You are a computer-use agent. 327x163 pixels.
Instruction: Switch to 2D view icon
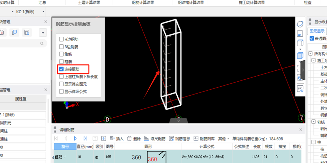(300, 34)
